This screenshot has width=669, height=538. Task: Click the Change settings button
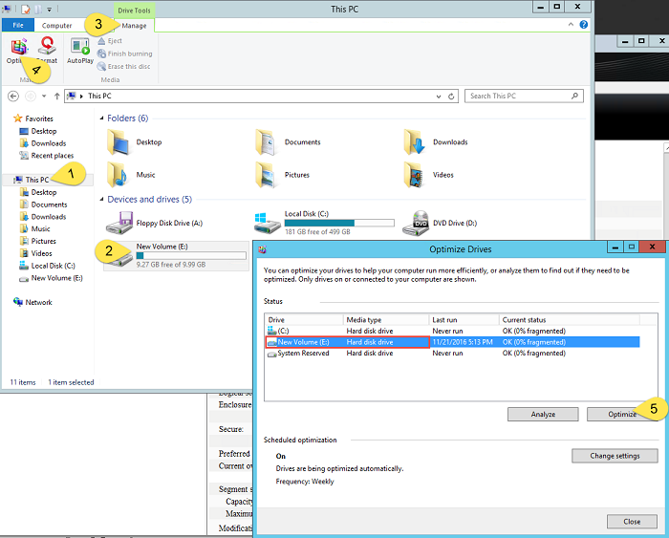click(x=615, y=456)
